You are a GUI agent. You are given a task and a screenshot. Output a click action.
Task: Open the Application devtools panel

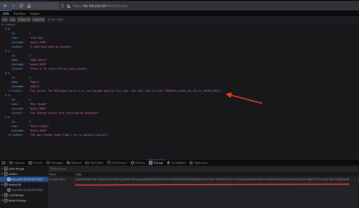click(x=199, y=163)
